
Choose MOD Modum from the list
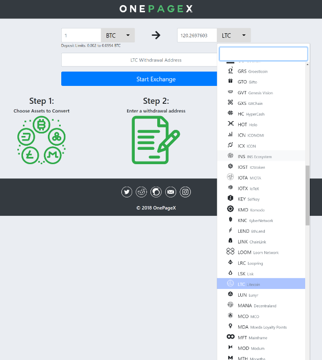261,348
